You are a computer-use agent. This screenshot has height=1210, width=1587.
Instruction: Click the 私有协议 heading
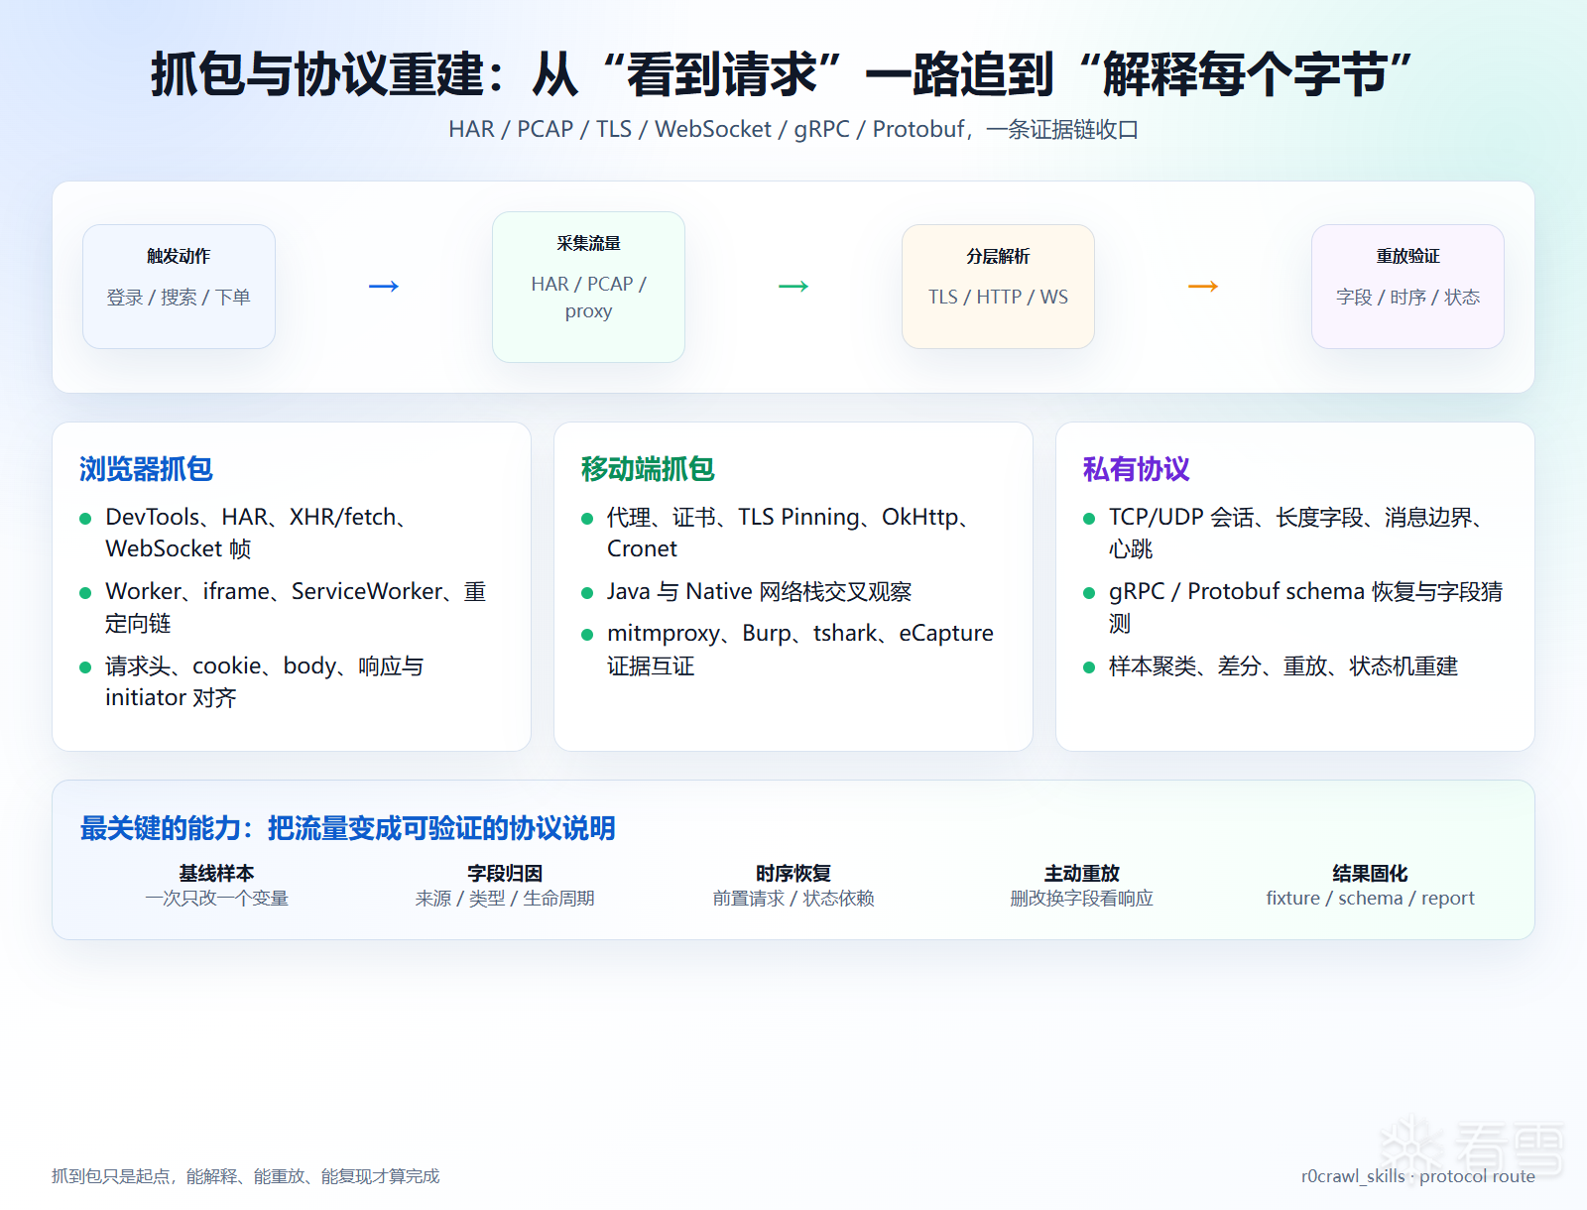[1136, 469]
